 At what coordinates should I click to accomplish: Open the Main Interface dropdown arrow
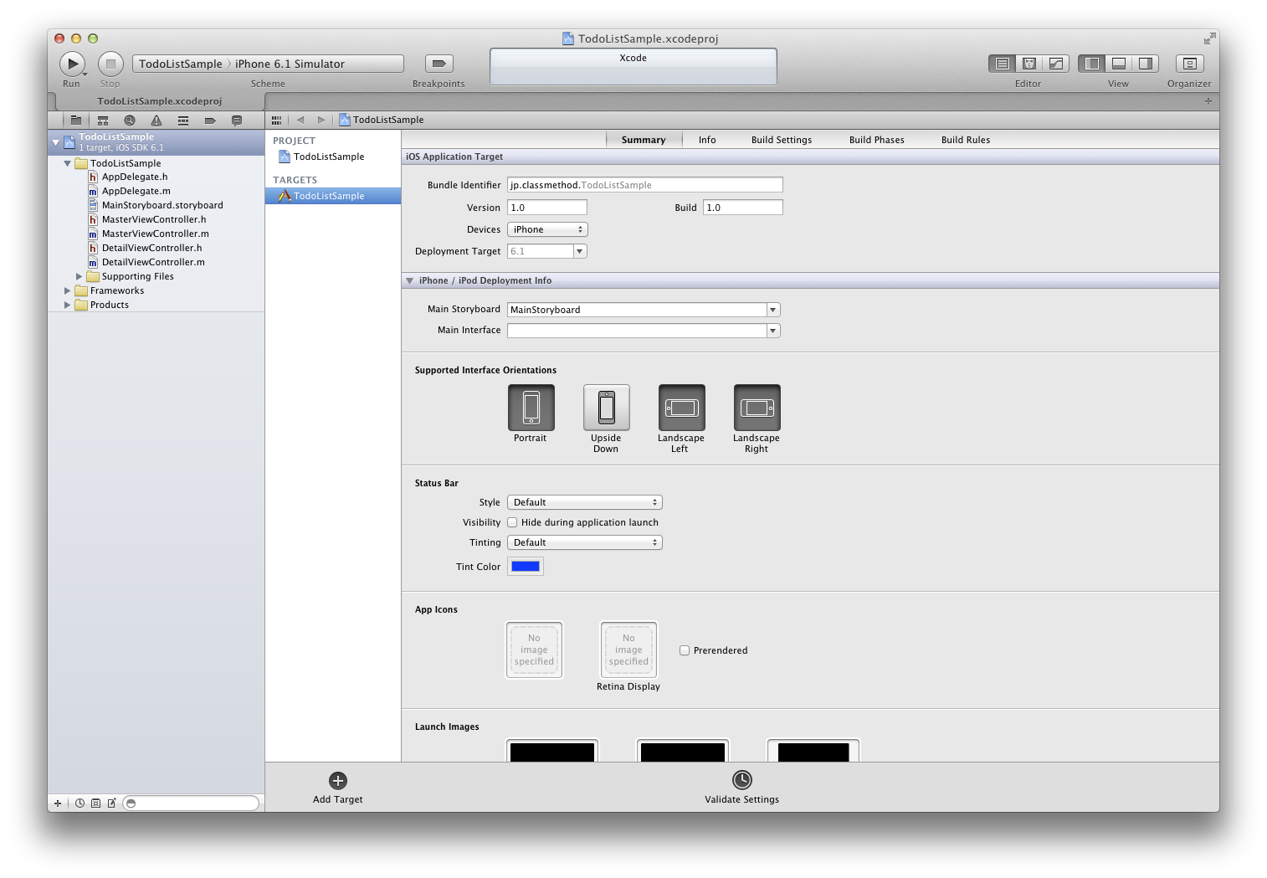[x=773, y=331]
